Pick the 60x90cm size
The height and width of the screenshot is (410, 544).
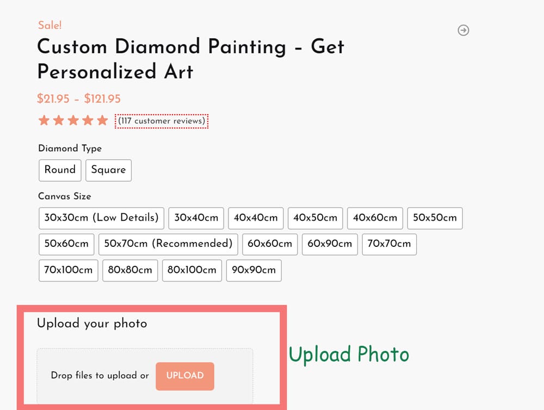tap(329, 244)
